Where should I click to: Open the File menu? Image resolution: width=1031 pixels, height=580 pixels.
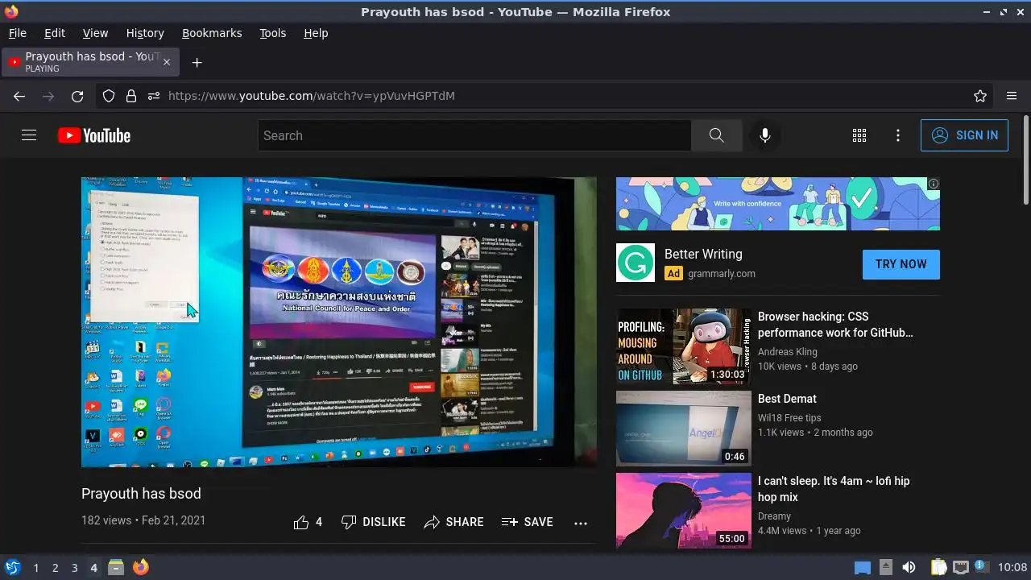tap(17, 33)
